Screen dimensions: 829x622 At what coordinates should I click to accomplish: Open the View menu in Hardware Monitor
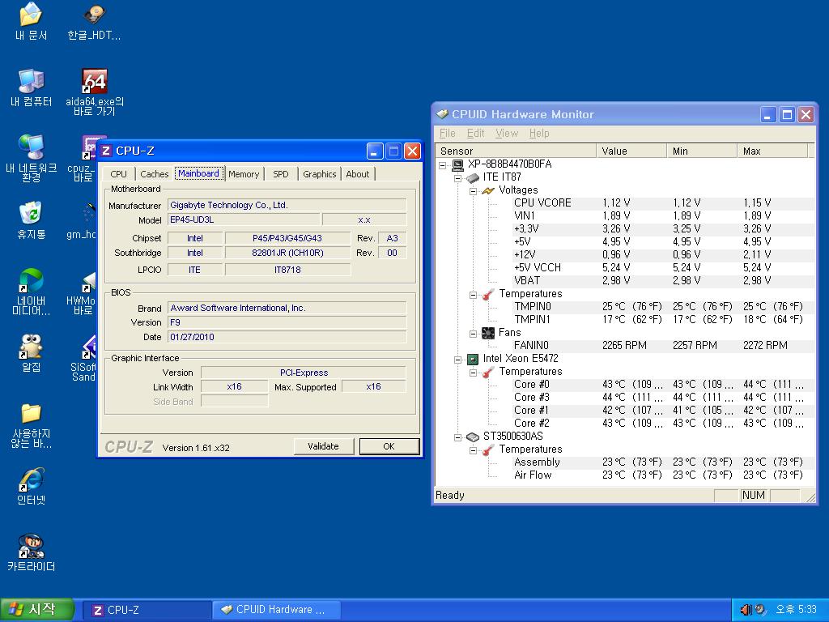pos(507,134)
